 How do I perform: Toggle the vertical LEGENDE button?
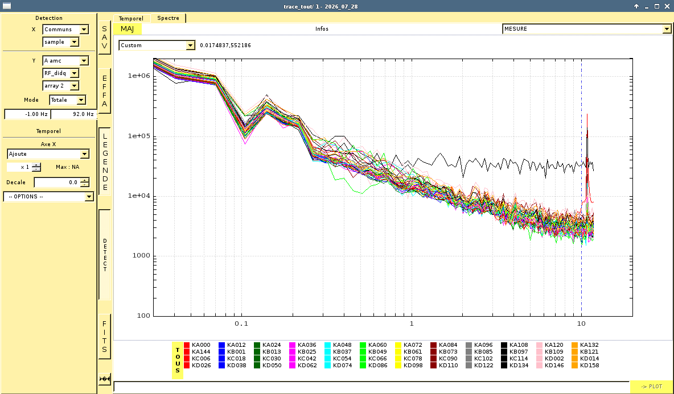pyautogui.click(x=105, y=161)
